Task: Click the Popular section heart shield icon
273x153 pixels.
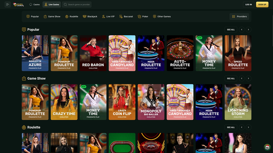Action: click(24, 30)
